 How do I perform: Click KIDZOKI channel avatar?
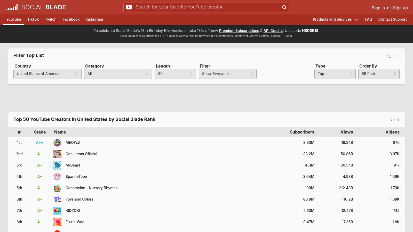tap(57, 211)
